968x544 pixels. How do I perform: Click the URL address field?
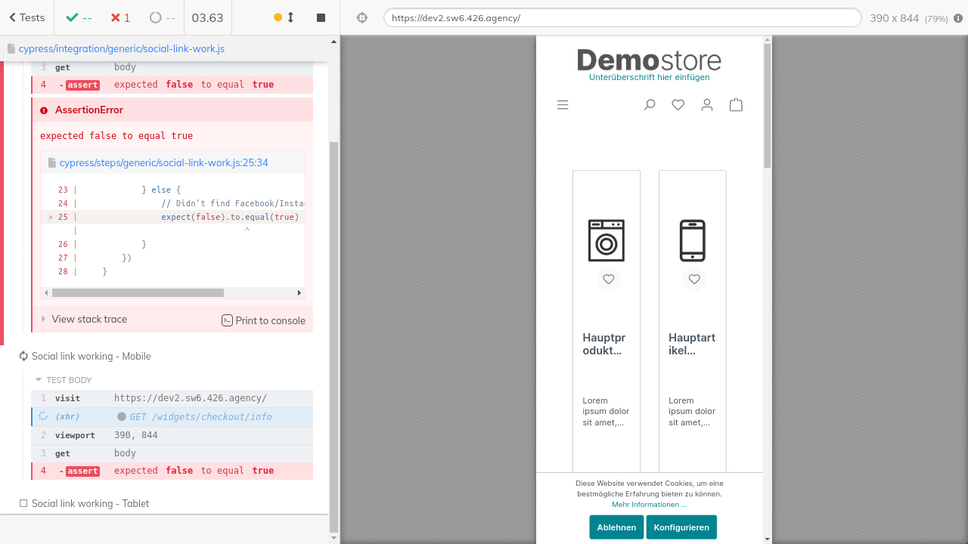(x=622, y=17)
